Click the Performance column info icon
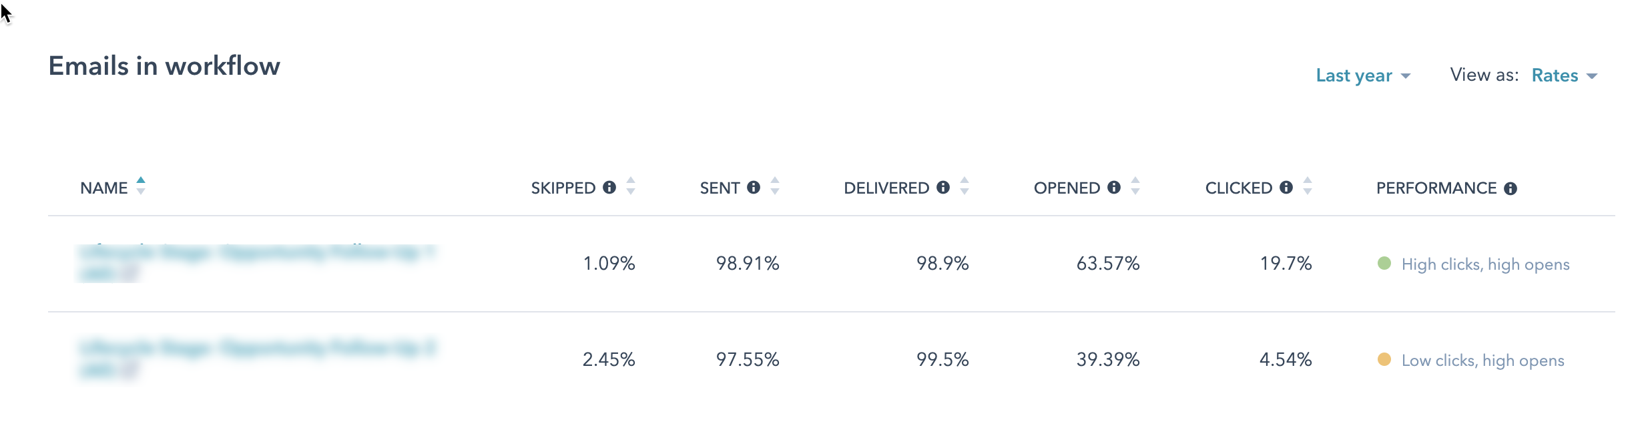 [1511, 189]
